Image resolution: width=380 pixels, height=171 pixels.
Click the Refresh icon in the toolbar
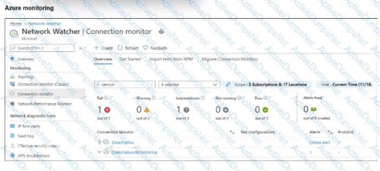(120, 48)
